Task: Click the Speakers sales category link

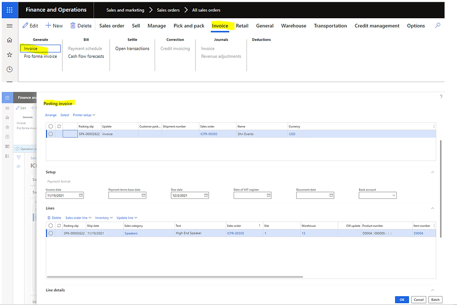Action: [131, 233]
